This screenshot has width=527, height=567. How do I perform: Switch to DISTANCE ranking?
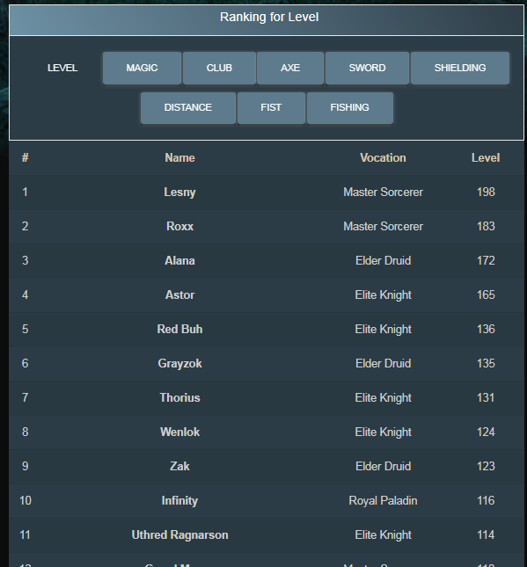(x=188, y=108)
